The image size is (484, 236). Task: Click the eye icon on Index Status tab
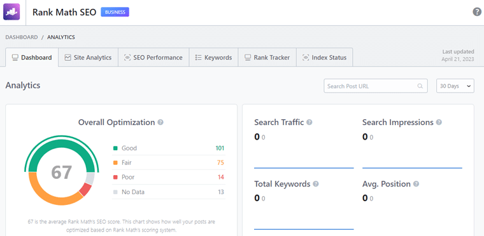(x=306, y=58)
